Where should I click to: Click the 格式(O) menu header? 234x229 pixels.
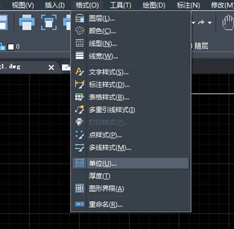click(x=87, y=5)
